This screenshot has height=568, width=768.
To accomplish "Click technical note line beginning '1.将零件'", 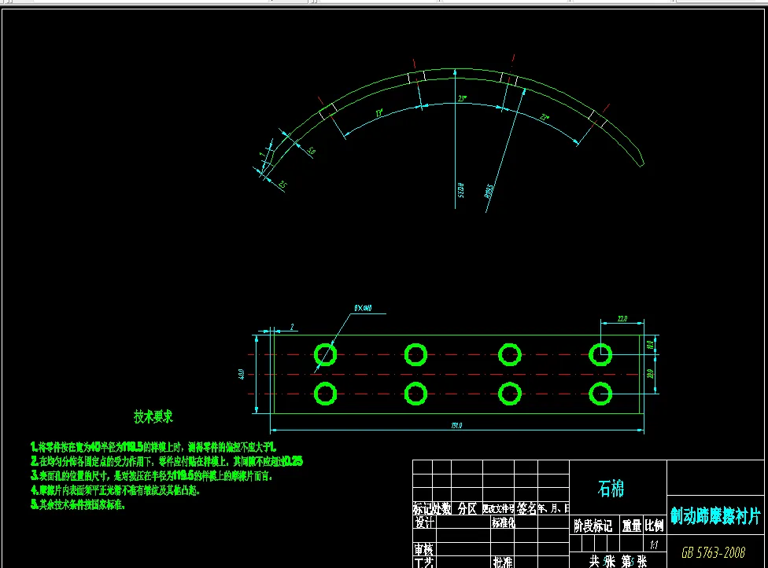I will (153, 447).
